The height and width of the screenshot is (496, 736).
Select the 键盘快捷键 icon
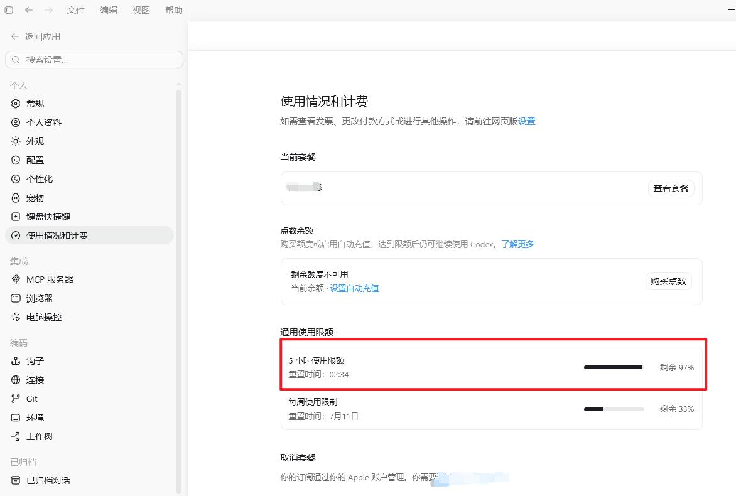point(16,217)
